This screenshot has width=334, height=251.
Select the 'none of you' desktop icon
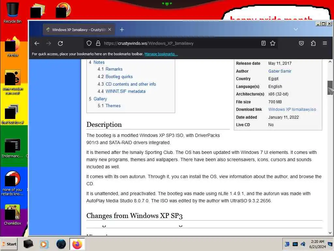[x=12, y=183]
